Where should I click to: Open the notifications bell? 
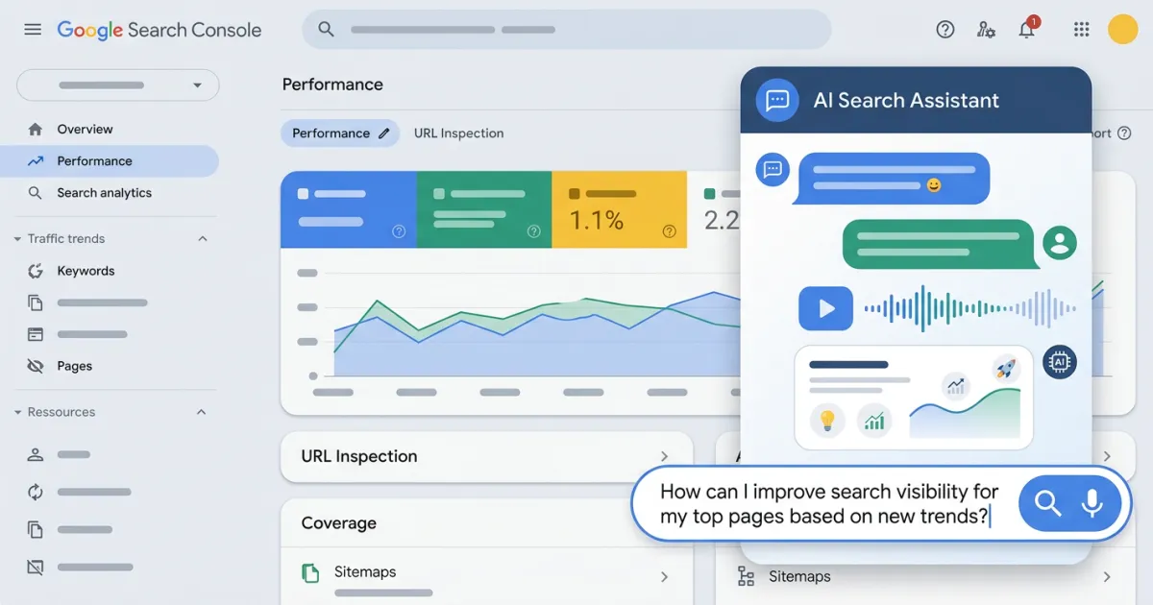click(x=1027, y=29)
